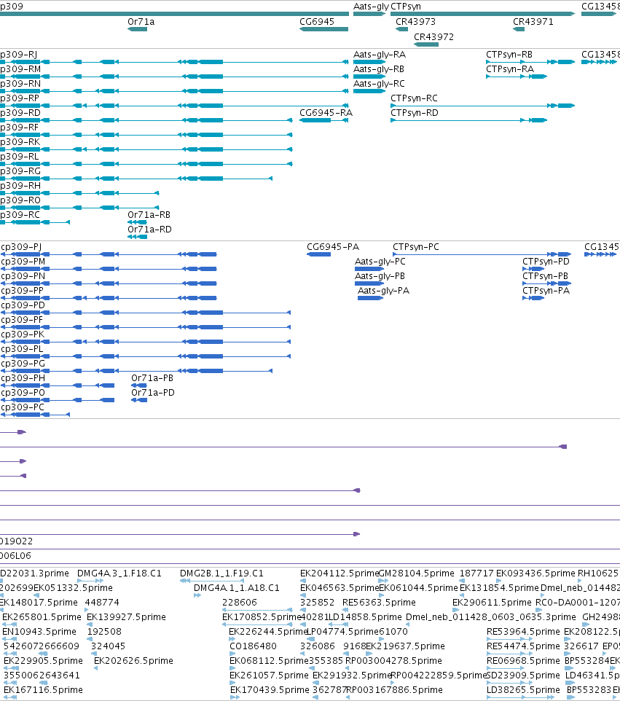
Task: Select the Or71a gene label
Action: pyautogui.click(x=141, y=21)
